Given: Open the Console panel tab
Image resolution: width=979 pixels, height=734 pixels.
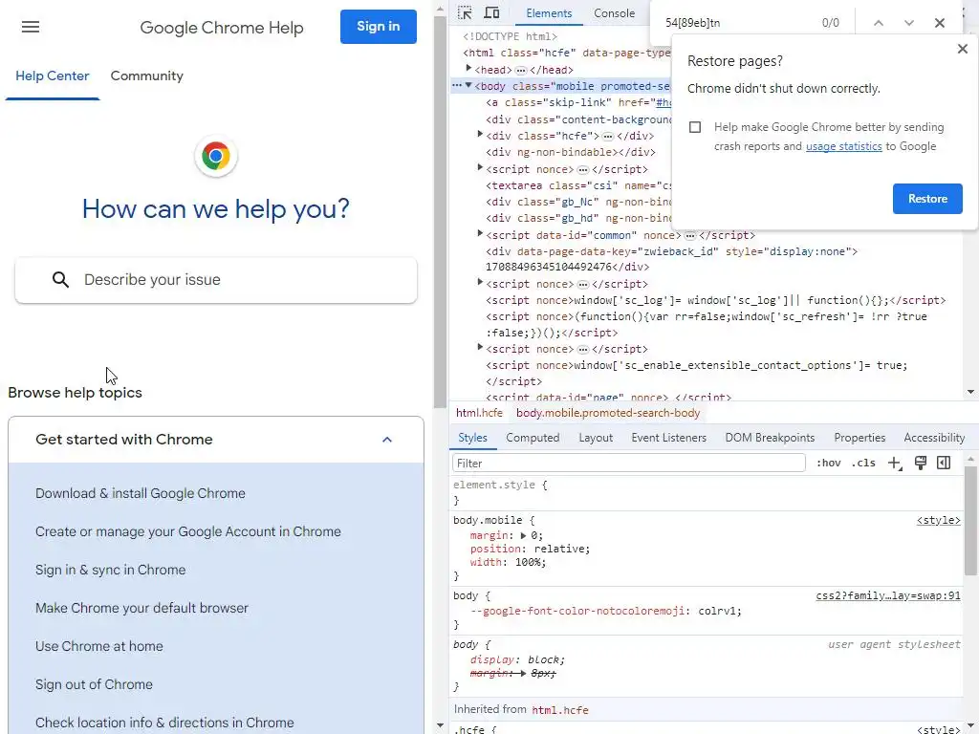Looking at the screenshot, I should tap(614, 13).
